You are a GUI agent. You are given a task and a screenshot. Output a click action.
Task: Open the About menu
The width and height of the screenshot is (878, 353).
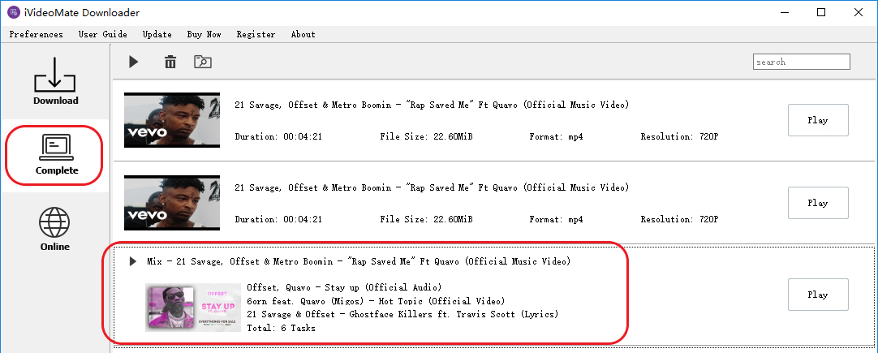303,34
